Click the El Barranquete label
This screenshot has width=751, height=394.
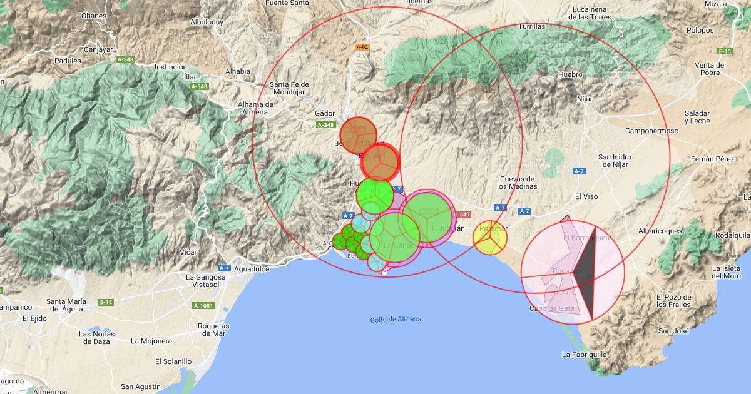pyautogui.click(x=587, y=238)
